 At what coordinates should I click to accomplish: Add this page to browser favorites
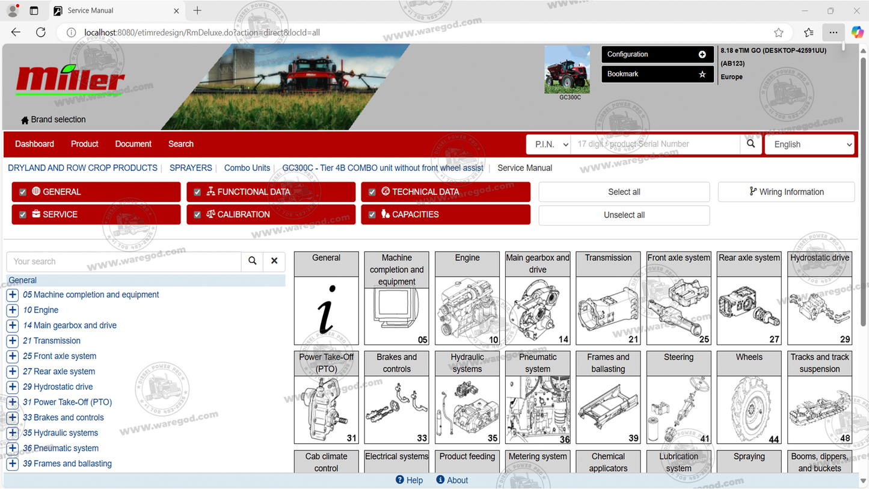coord(779,32)
